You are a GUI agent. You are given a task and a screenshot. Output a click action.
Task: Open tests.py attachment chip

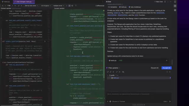(x=123, y=7)
